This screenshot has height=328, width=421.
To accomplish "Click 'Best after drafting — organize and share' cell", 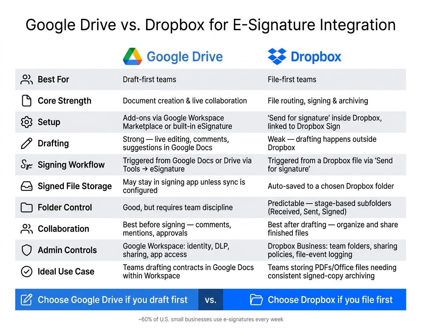I will [333, 229].
